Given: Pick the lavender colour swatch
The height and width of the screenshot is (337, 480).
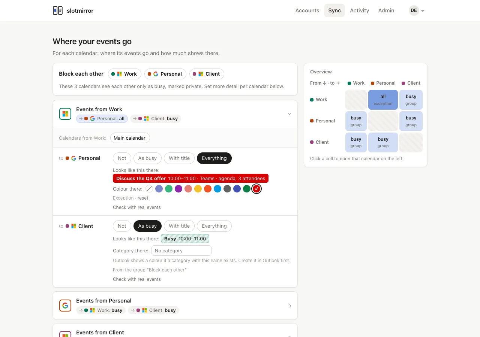Looking at the screenshot, I should [159, 189].
